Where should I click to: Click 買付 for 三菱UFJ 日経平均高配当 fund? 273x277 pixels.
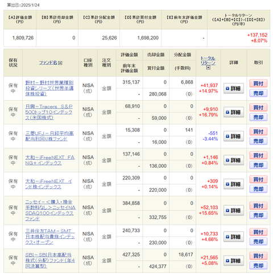[258, 131]
